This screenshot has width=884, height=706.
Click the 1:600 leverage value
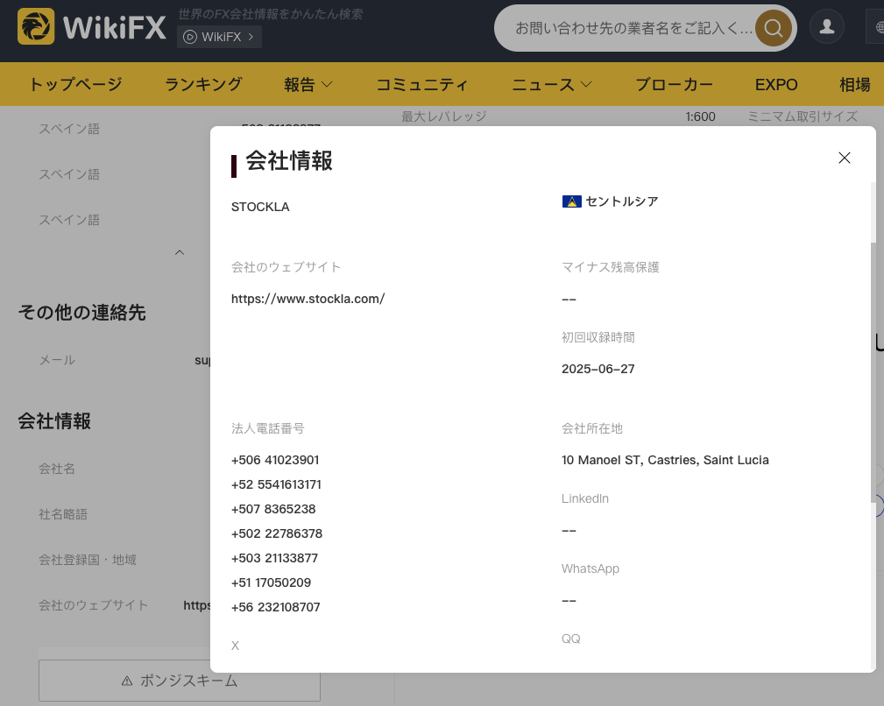coord(700,116)
